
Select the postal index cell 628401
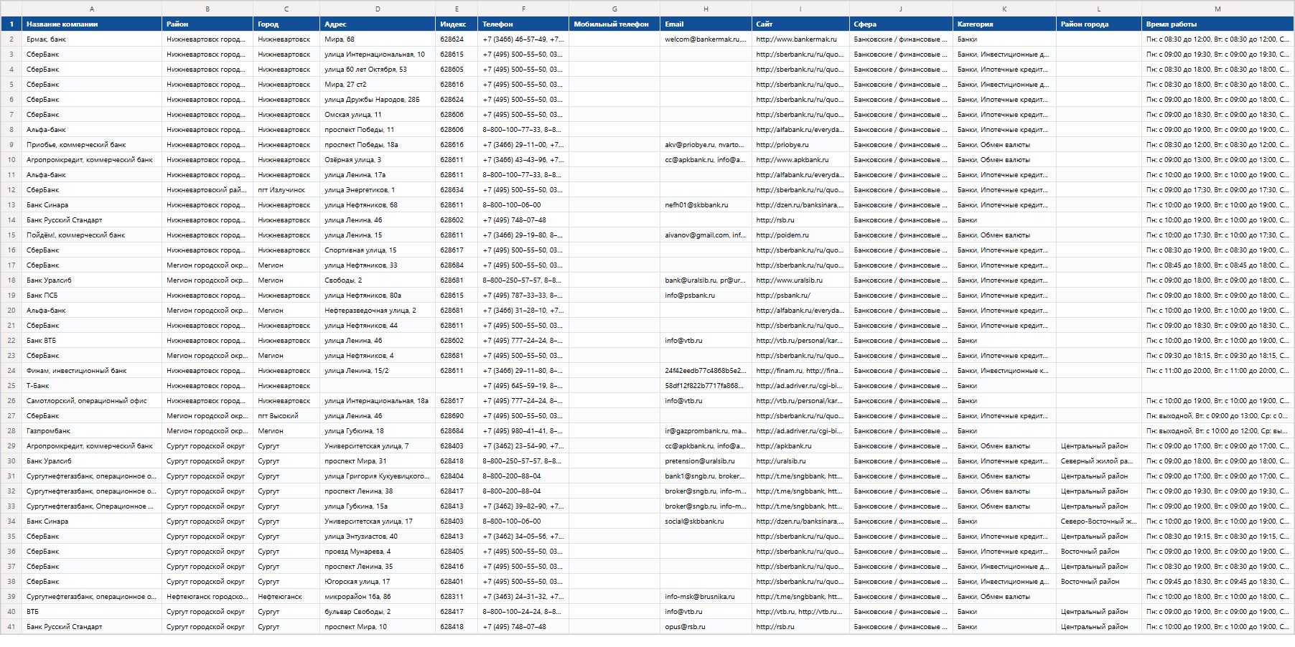coord(457,582)
